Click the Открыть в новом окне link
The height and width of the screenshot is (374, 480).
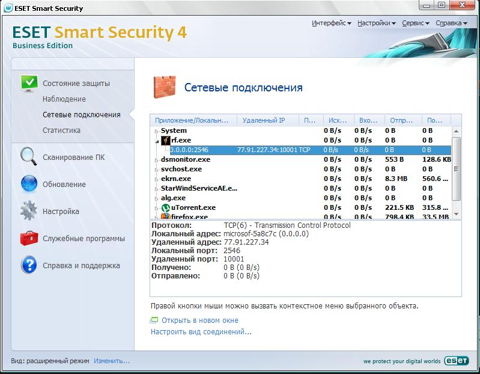(199, 320)
